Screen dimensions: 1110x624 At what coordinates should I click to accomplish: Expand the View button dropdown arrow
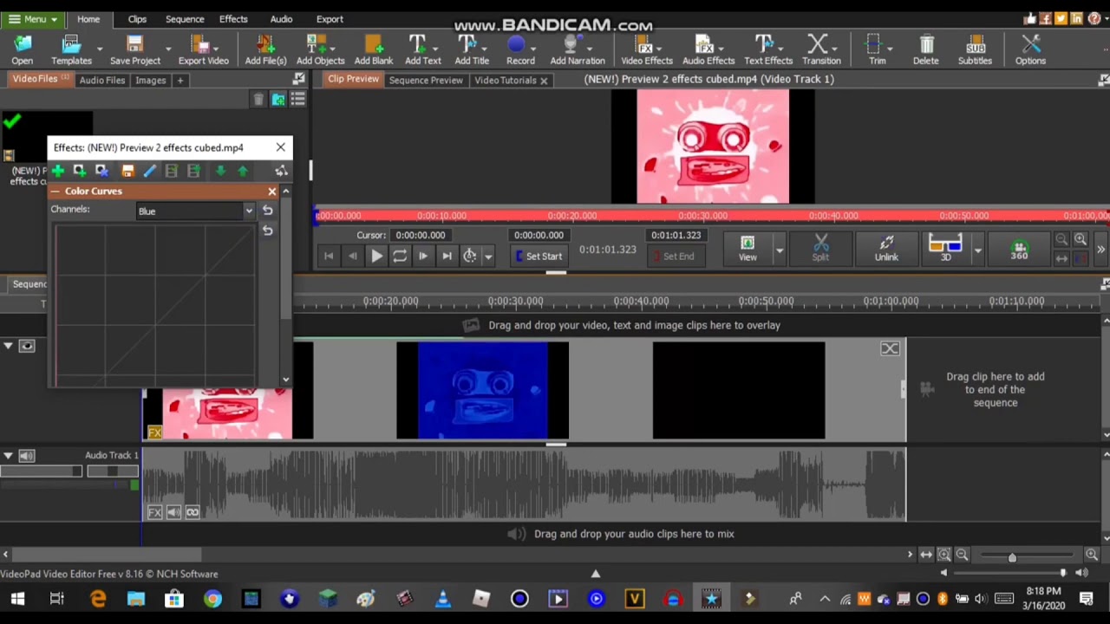tap(779, 250)
